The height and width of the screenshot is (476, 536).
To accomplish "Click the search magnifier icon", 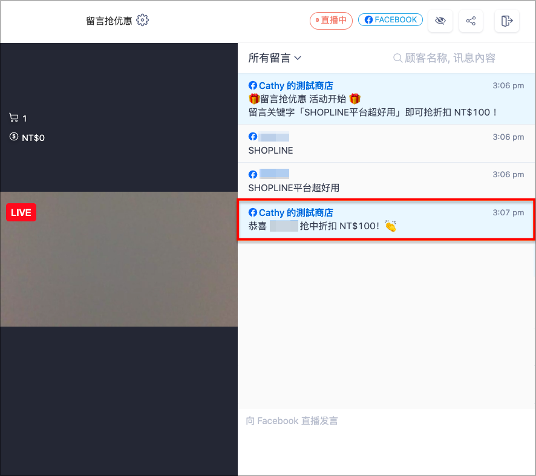I will point(397,58).
